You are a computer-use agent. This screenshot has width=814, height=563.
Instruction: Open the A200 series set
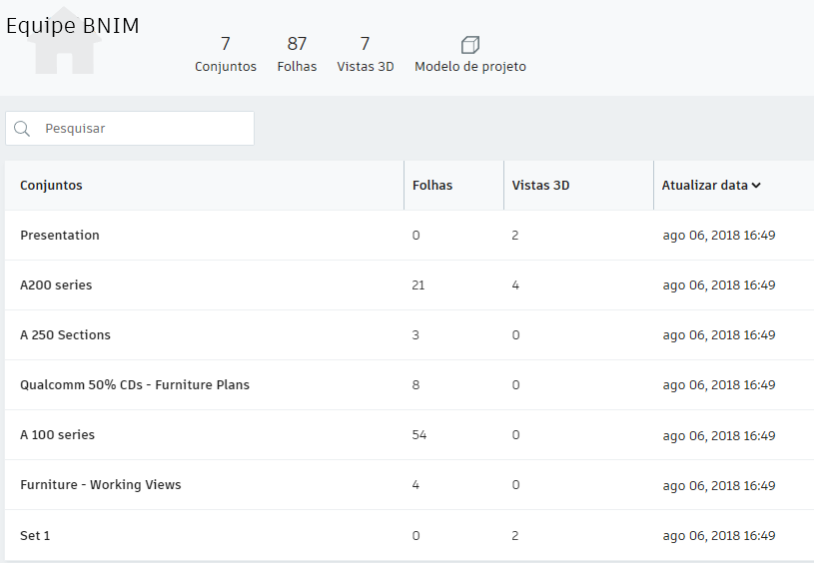56,285
